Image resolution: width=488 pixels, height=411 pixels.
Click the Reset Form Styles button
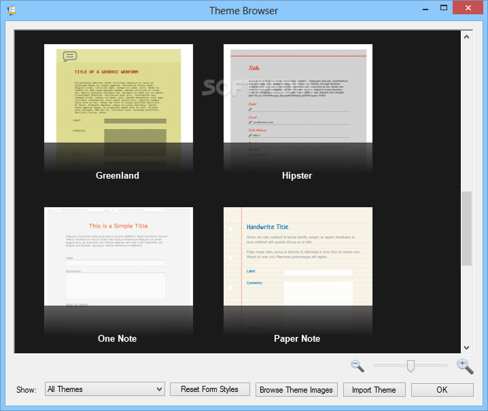[x=210, y=389]
